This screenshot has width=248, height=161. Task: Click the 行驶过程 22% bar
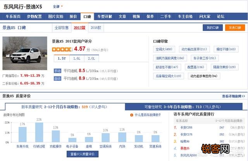(39, 132)
